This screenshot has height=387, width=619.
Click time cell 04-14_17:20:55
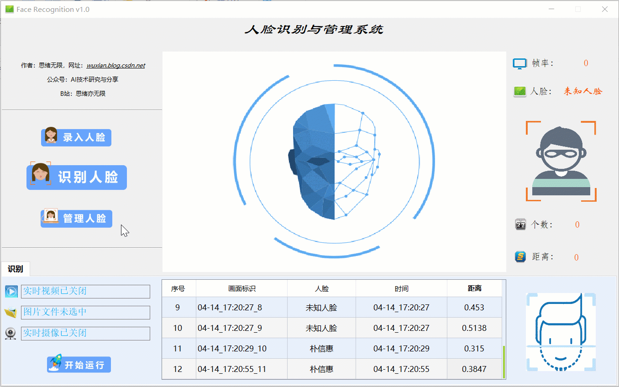pos(402,369)
